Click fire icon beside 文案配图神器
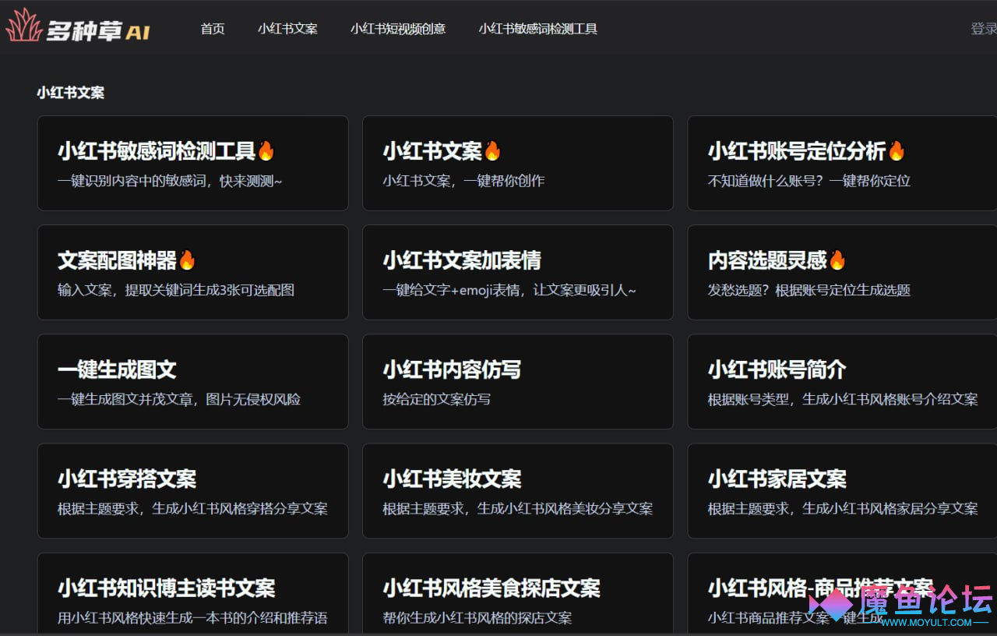 187,260
